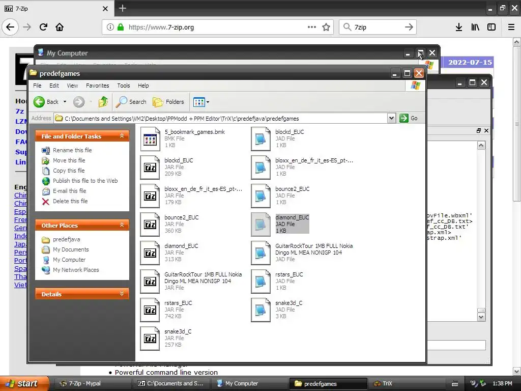This screenshot has height=391, width=521.
Task: Open the Help menu
Action: [143, 86]
